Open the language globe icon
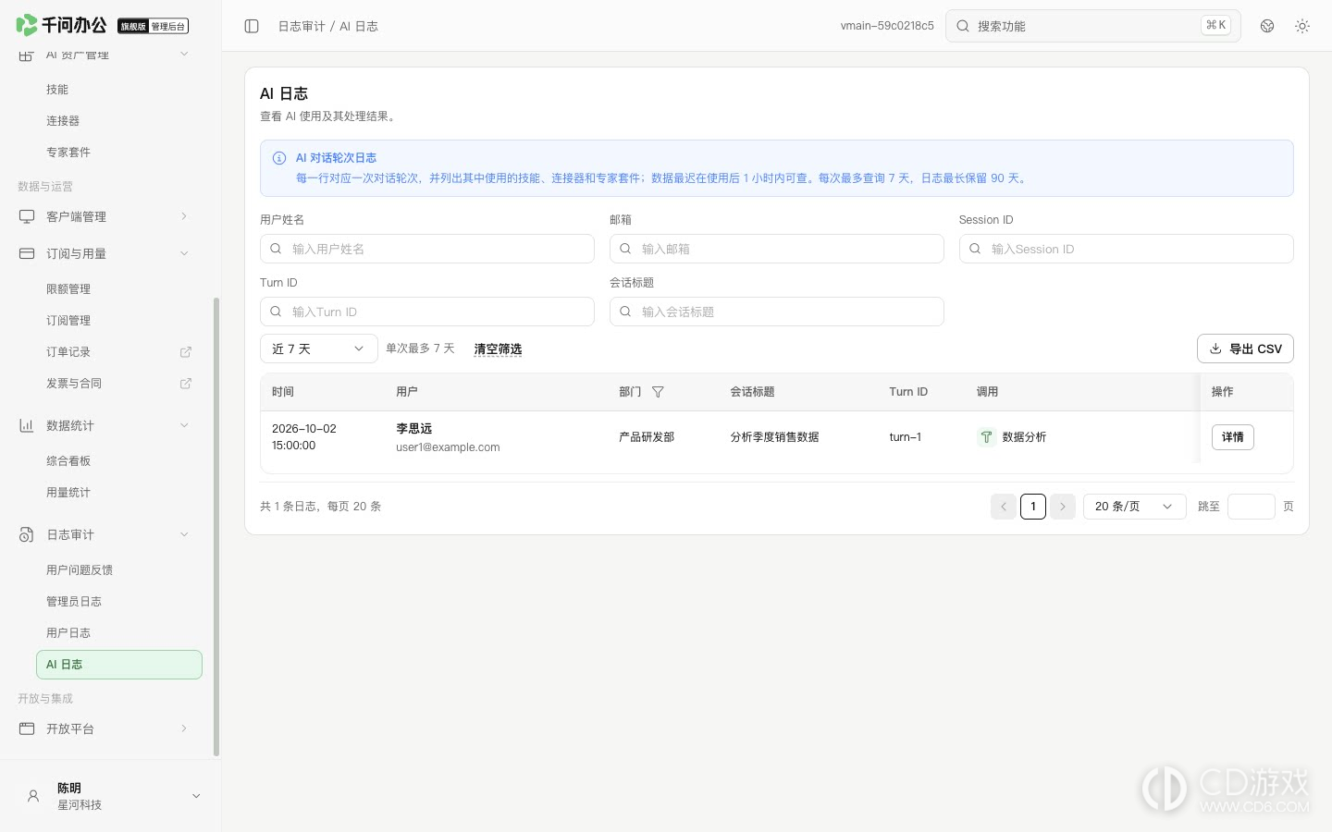Image resolution: width=1332 pixels, height=832 pixels. click(1267, 26)
